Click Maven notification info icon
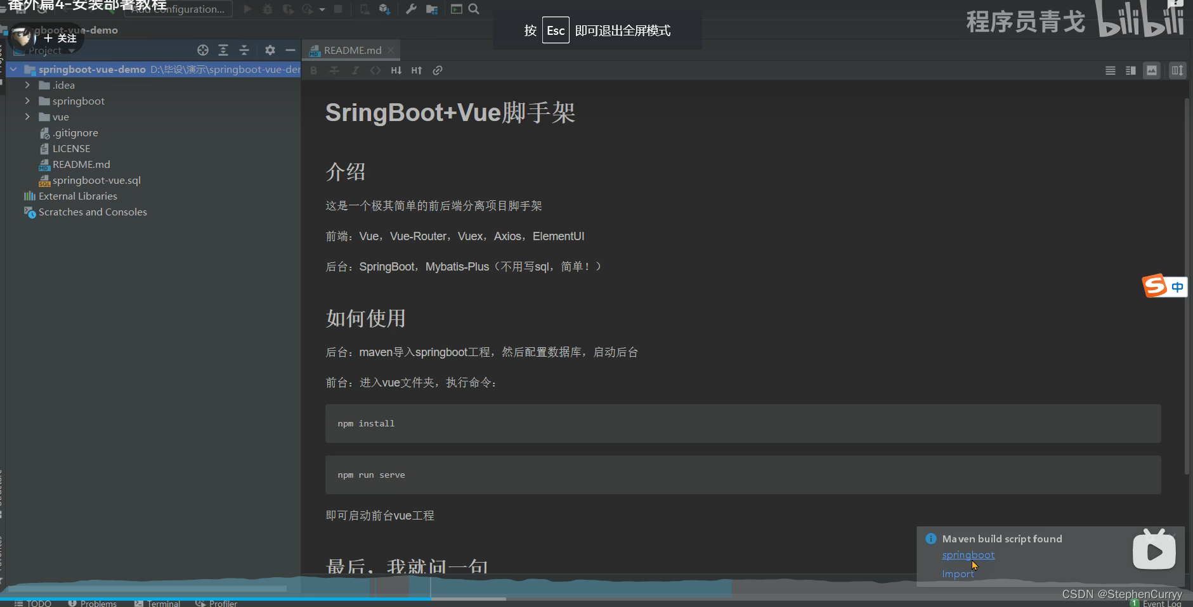Screen dimensions: 1193x607 [930, 539]
